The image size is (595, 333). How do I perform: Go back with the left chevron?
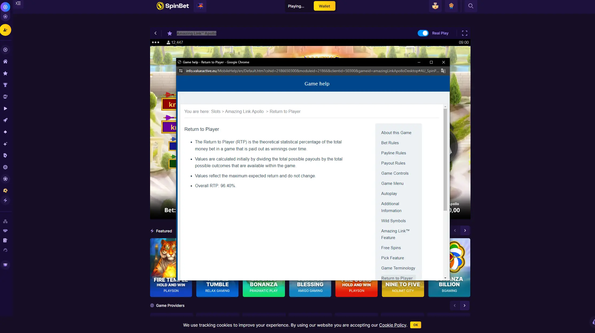[155, 33]
